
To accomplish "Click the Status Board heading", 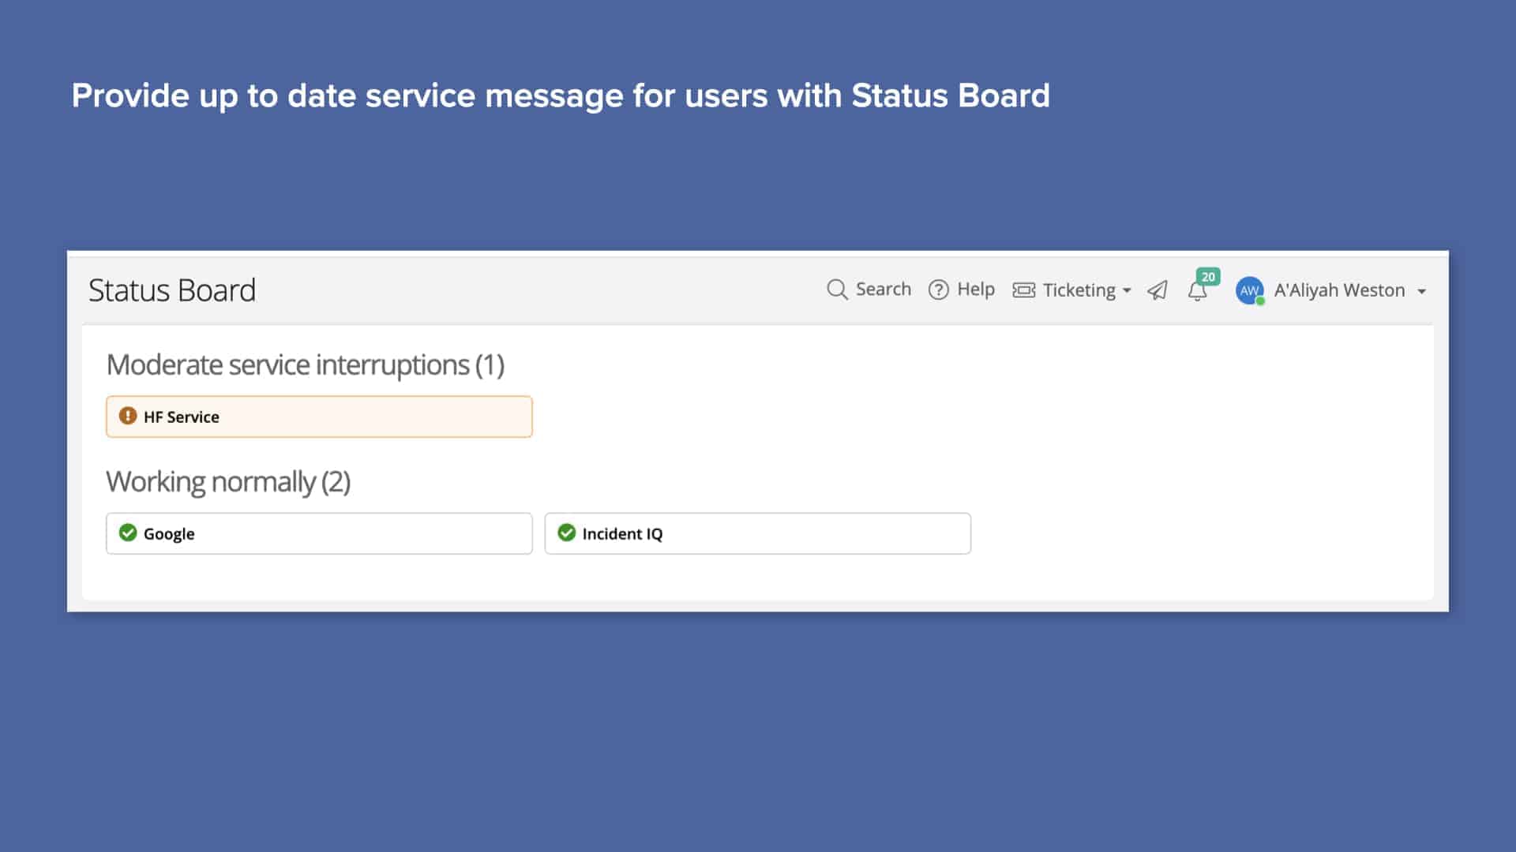I will pos(171,290).
